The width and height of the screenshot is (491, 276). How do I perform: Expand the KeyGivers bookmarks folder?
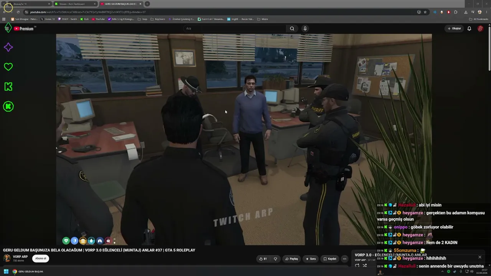point(158,19)
